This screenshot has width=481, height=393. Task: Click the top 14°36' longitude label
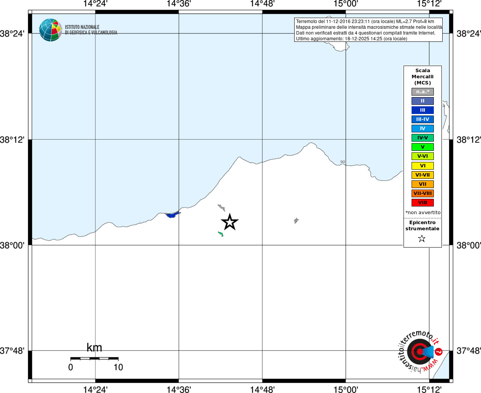[x=179, y=4]
